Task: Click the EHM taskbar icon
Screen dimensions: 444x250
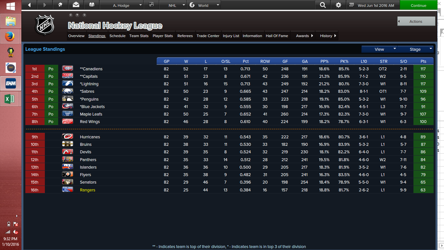Action: 11,83
